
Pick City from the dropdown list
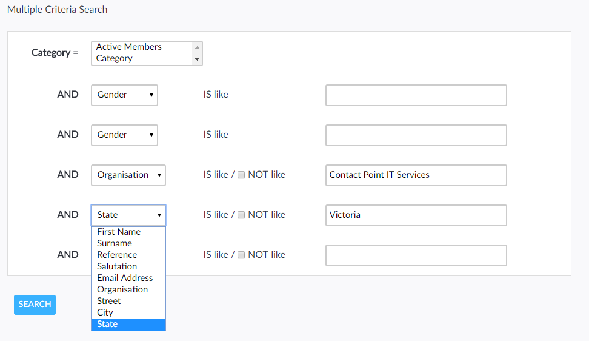click(105, 312)
